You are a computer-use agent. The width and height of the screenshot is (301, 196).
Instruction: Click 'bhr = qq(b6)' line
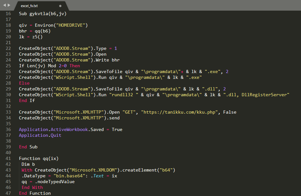click(x=35, y=31)
